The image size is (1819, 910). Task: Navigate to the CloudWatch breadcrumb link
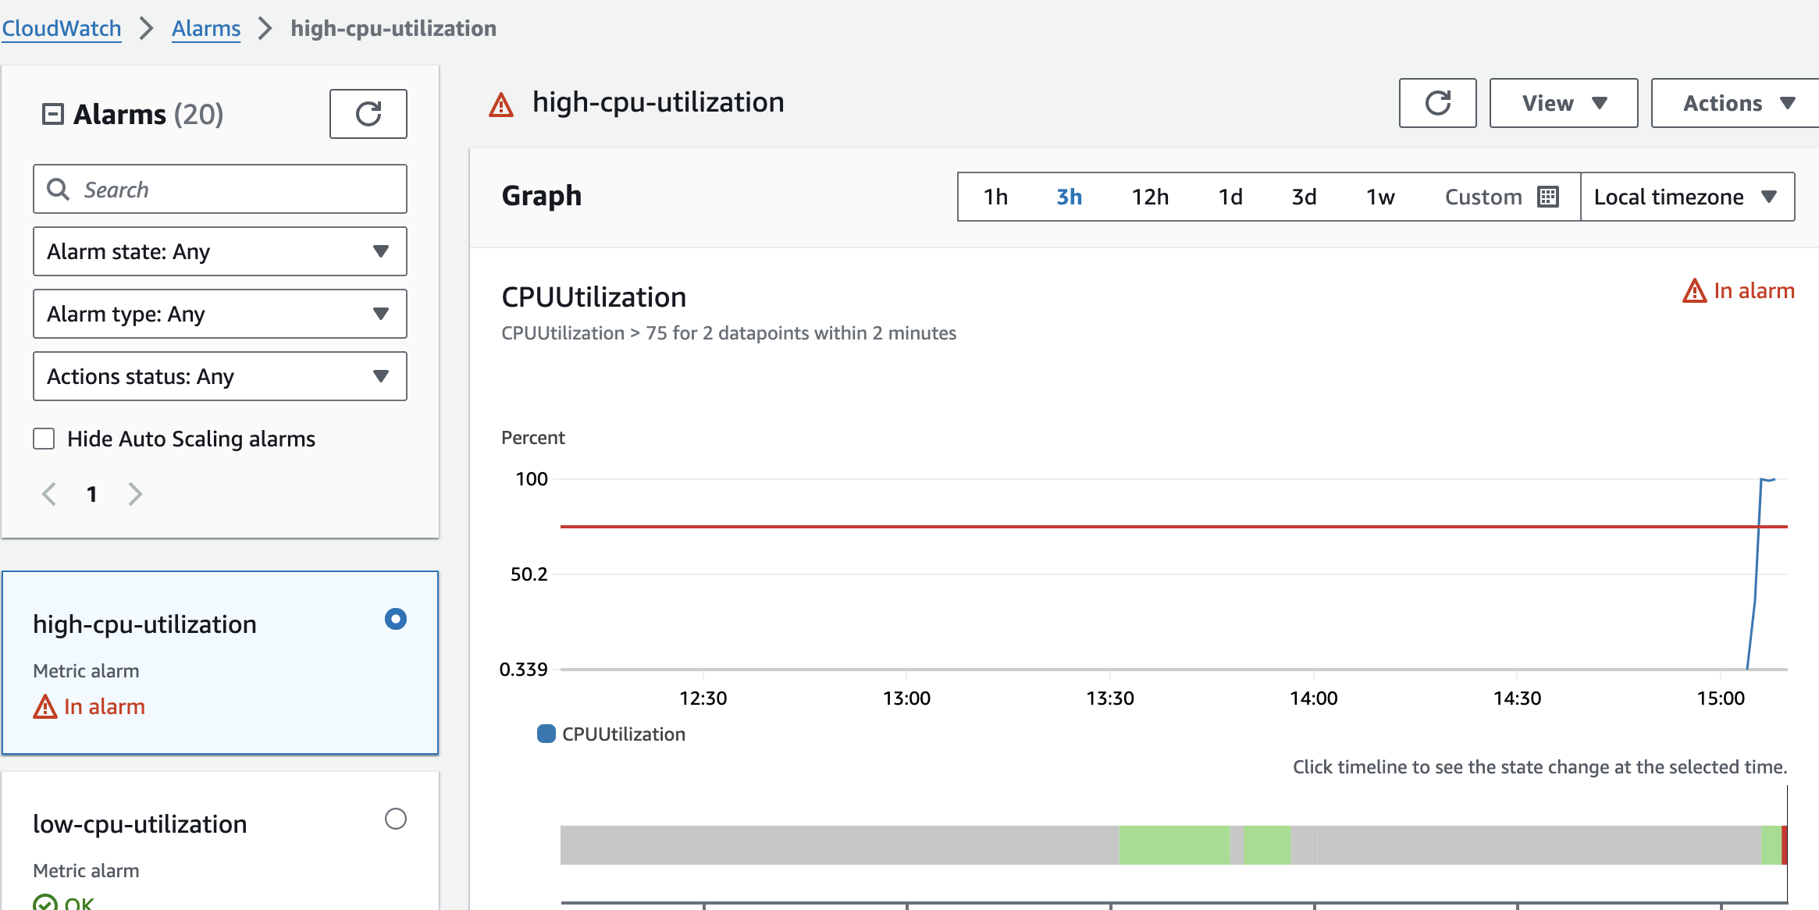click(62, 28)
